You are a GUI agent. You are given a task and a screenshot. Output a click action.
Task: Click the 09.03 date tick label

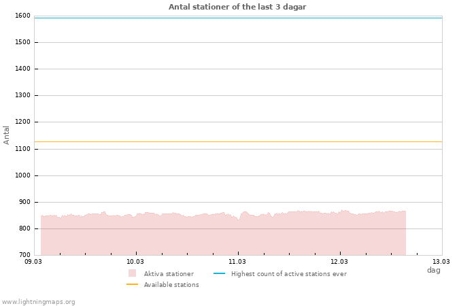click(33, 261)
